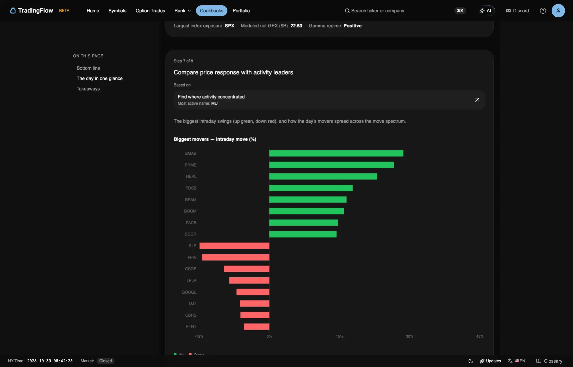Jump to the Takeaways section
This screenshot has width=573, height=367.
[88, 89]
